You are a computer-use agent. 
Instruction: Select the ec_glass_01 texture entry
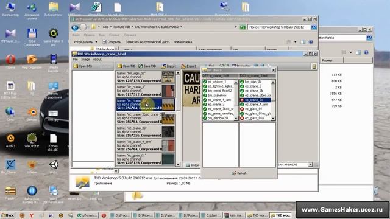click(146, 159)
